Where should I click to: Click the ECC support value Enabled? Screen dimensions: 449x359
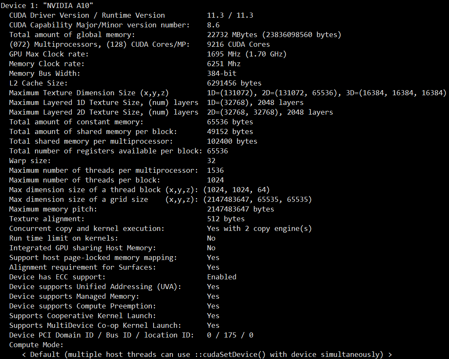[x=222, y=277]
